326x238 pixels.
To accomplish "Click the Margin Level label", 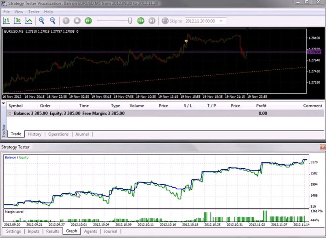I will [x=14, y=212].
